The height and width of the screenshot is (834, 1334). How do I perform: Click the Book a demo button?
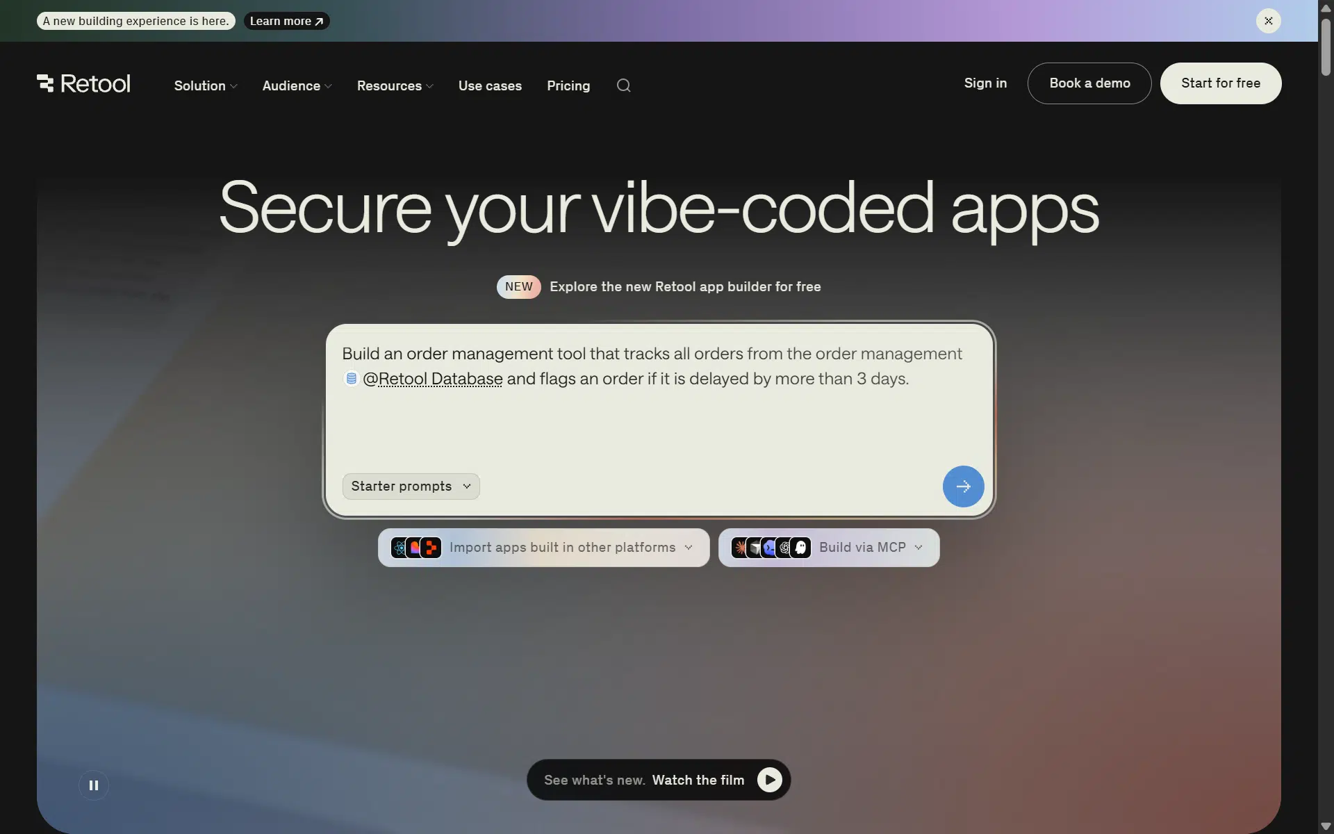tap(1089, 83)
